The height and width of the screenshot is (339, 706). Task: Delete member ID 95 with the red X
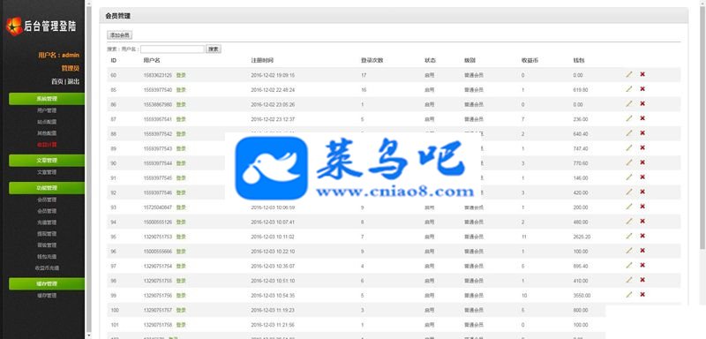(x=642, y=236)
